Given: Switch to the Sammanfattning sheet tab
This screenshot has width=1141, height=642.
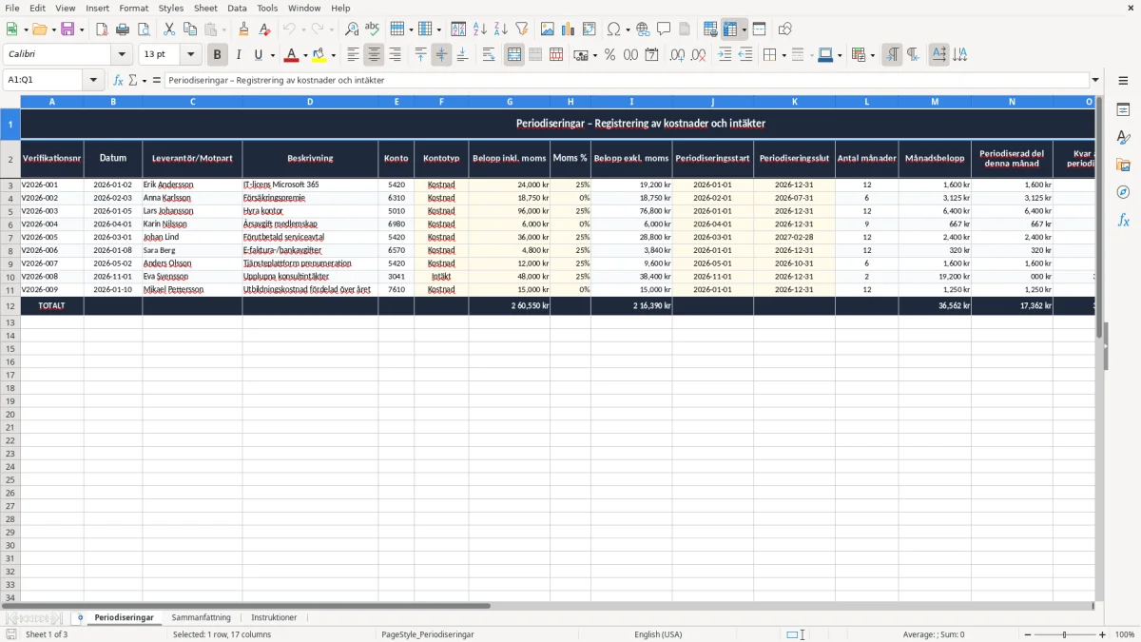Looking at the screenshot, I should [x=201, y=617].
